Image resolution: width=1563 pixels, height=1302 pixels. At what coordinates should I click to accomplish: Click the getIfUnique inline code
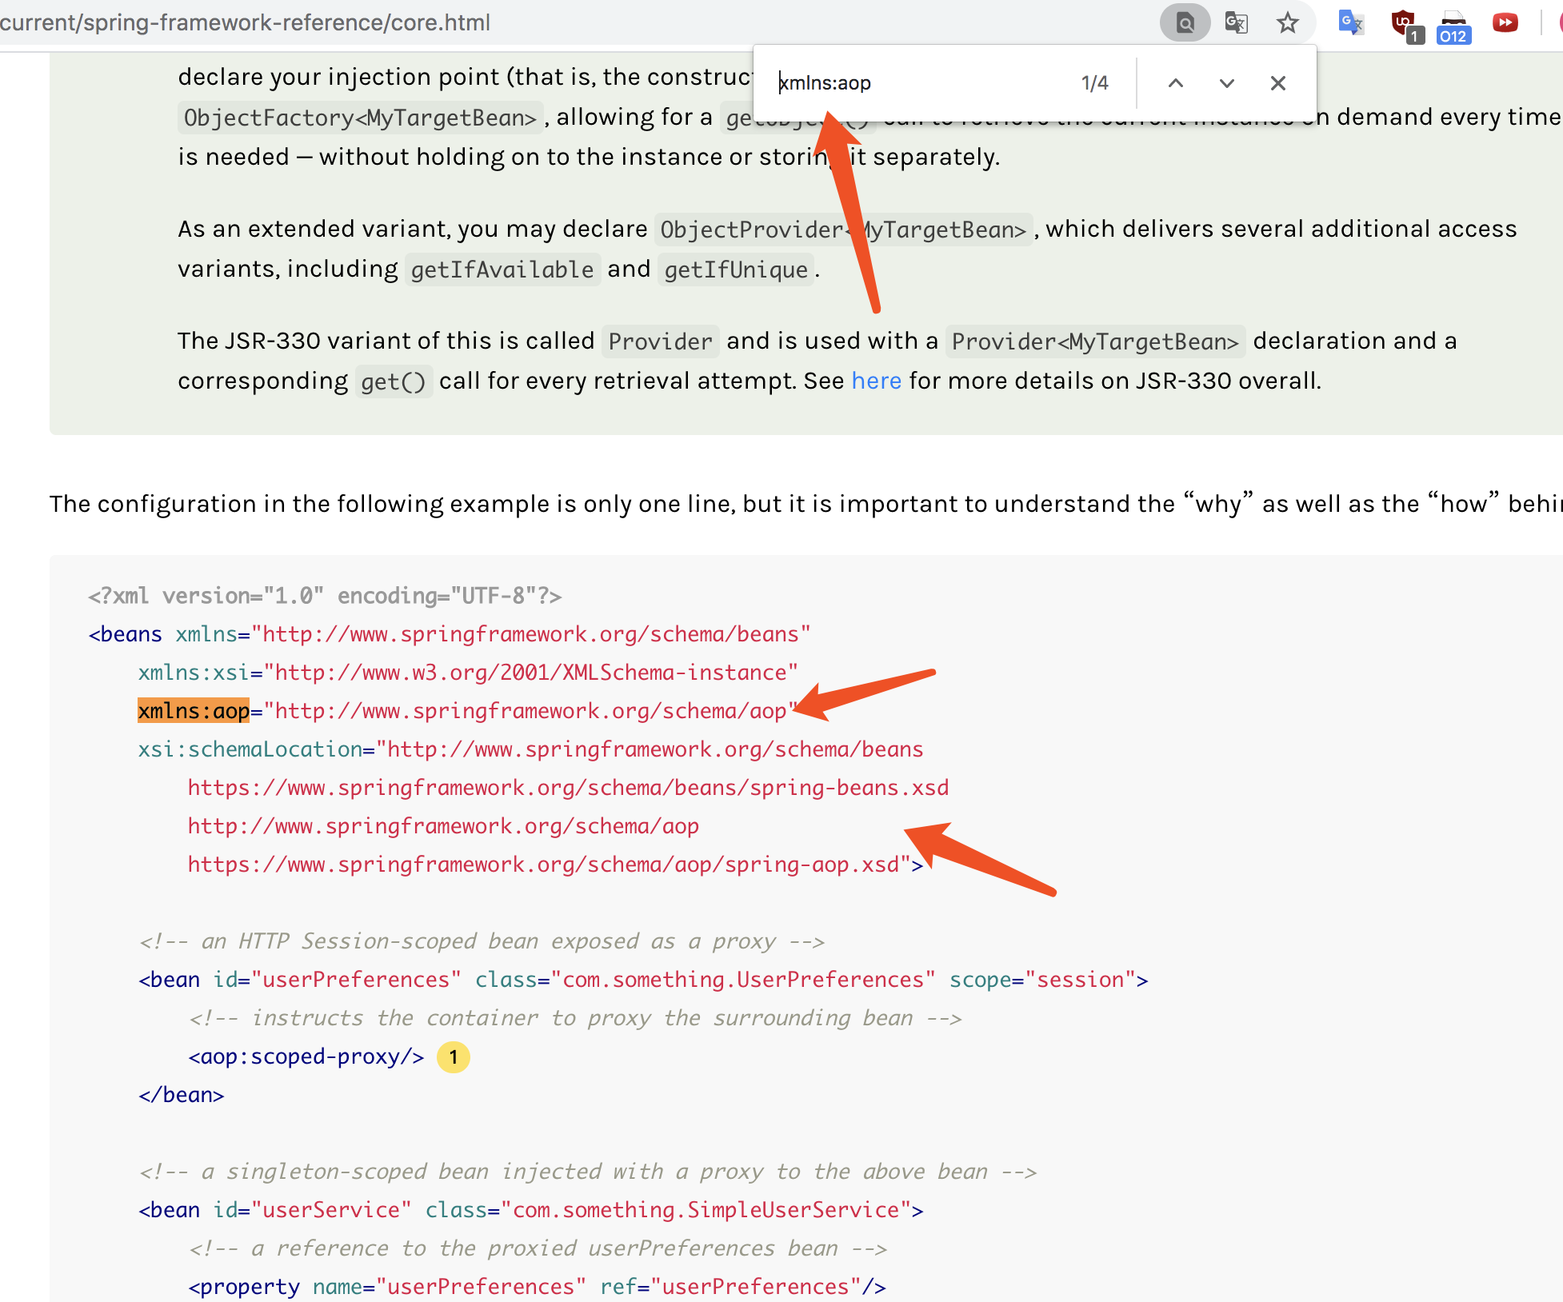(736, 270)
